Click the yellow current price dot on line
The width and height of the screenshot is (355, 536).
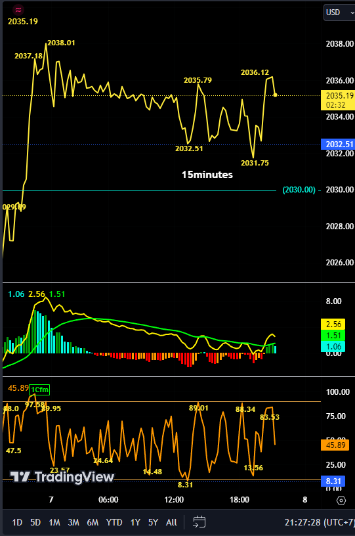pos(276,95)
